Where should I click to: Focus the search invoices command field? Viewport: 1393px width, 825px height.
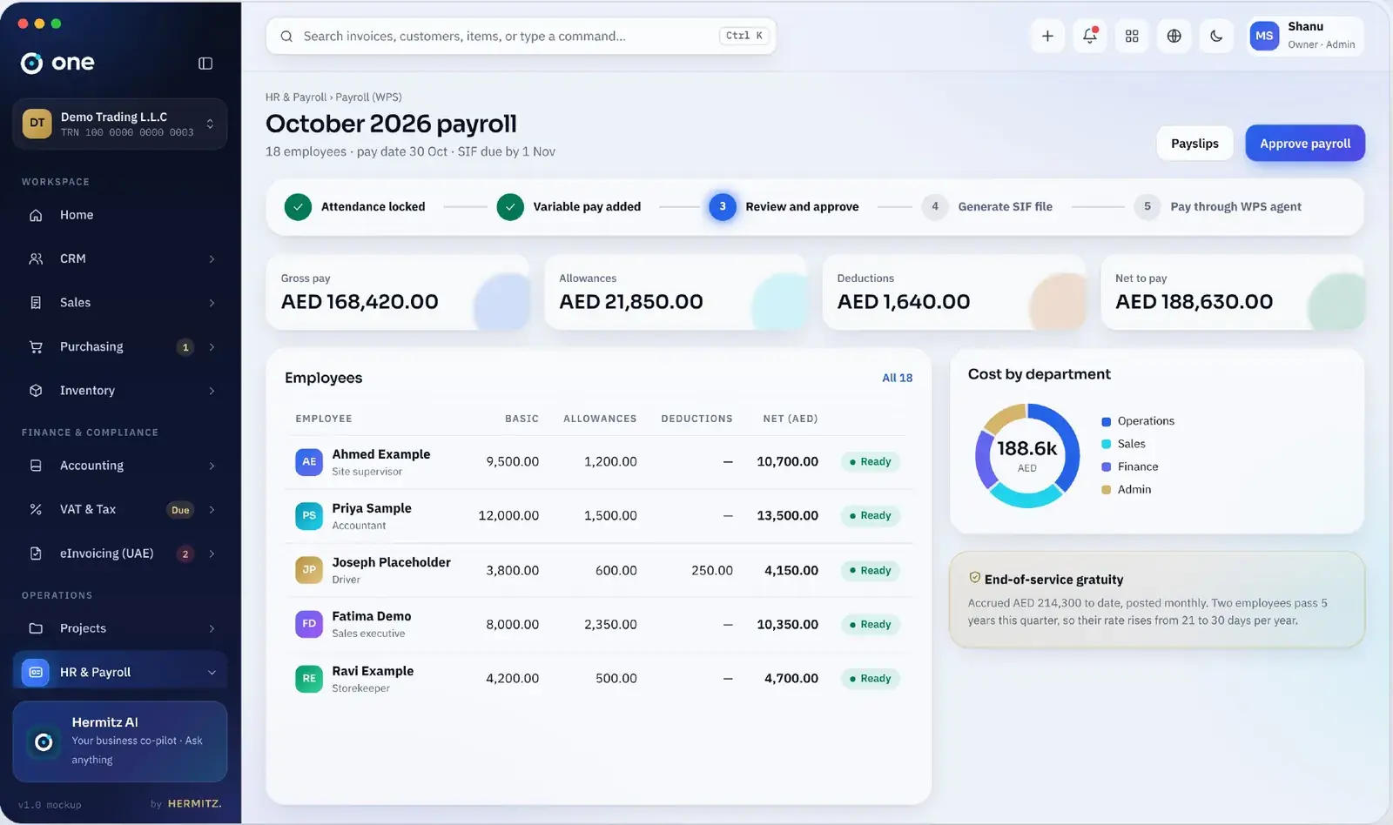pyautogui.click(x=521, y=37)
